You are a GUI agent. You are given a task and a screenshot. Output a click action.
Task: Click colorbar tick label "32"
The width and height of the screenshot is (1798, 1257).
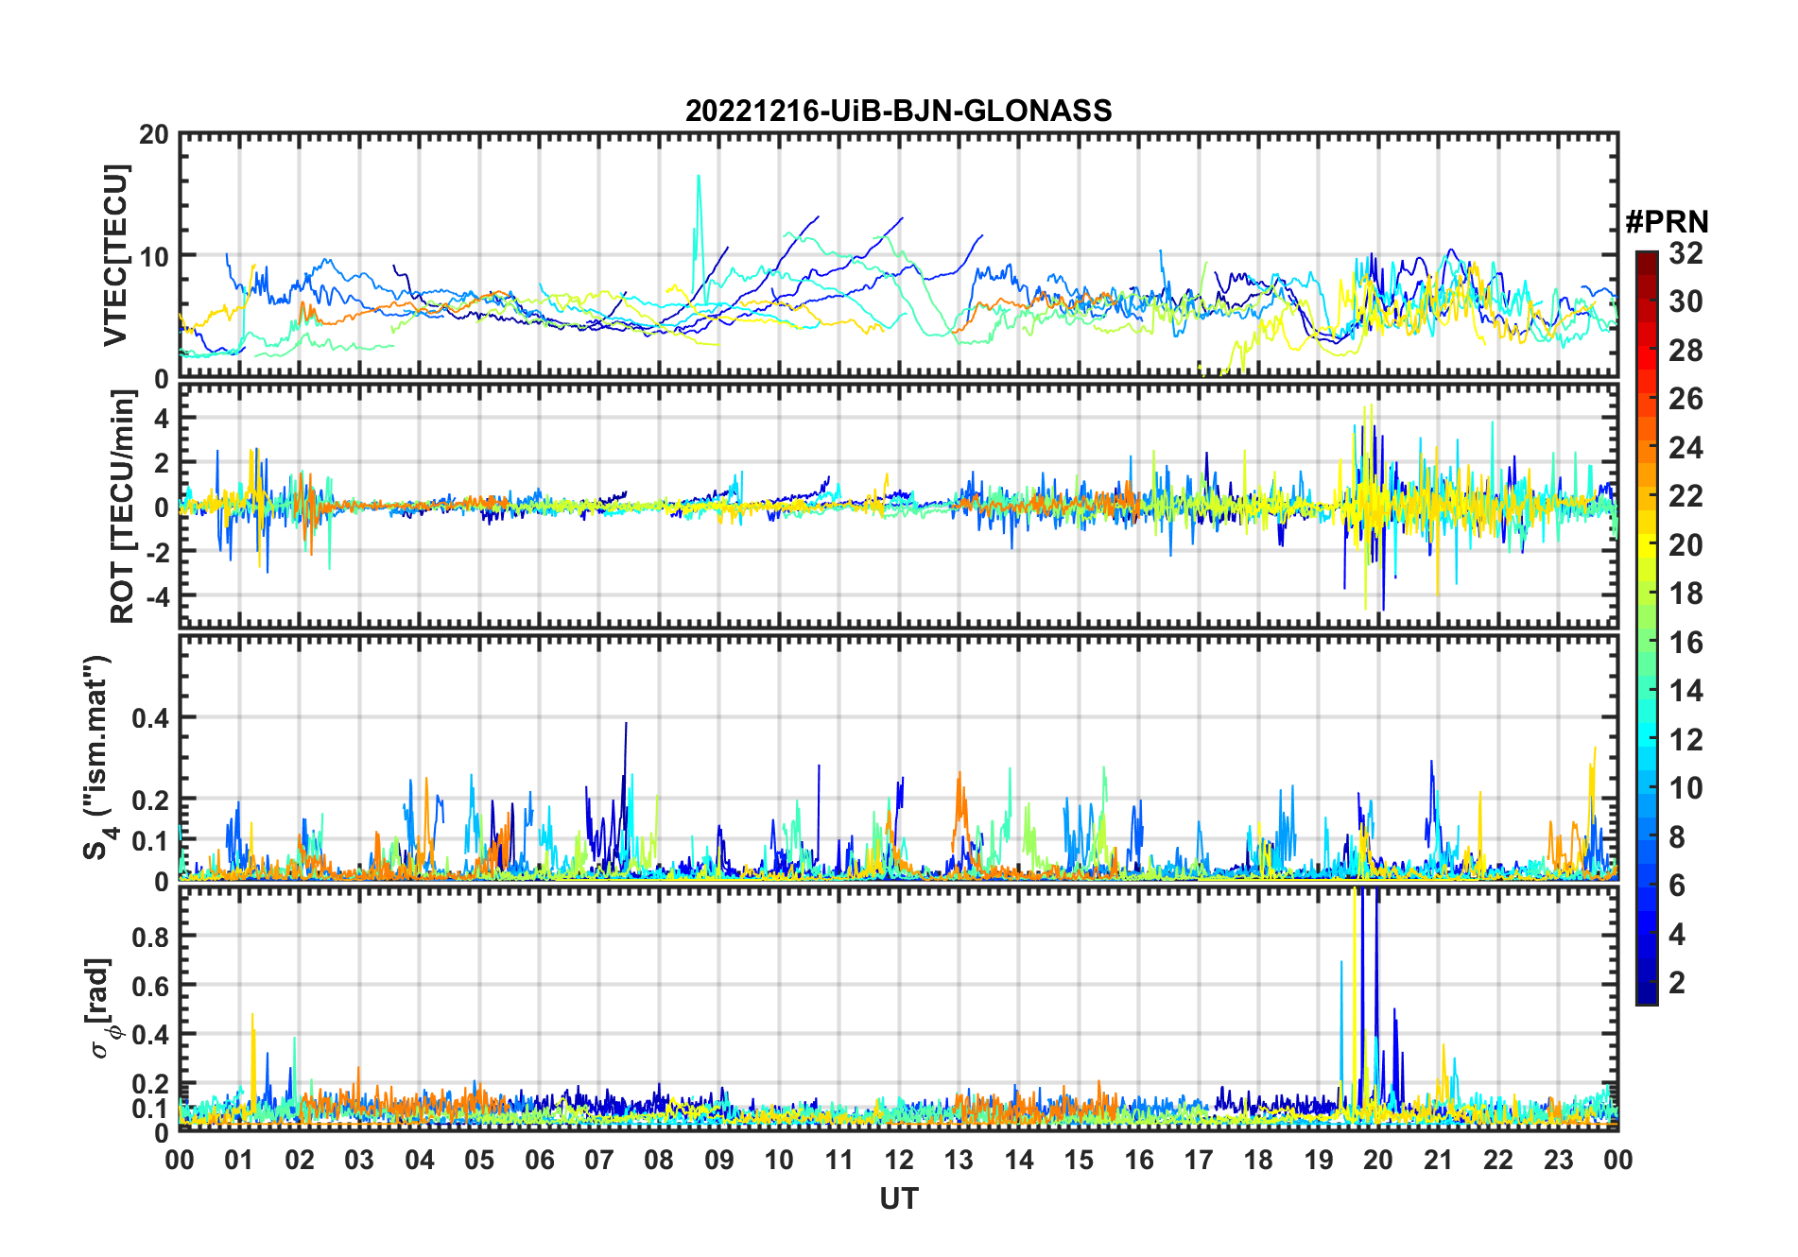(1686, 253)
